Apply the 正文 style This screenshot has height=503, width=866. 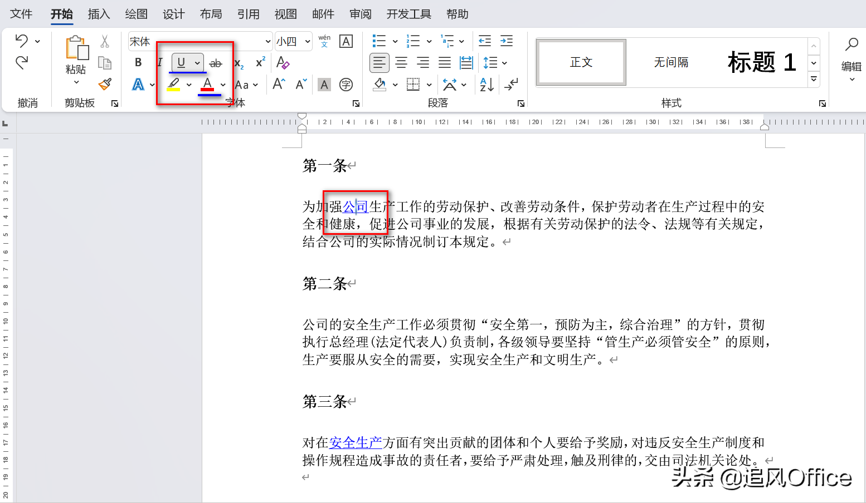click(581, 62)
